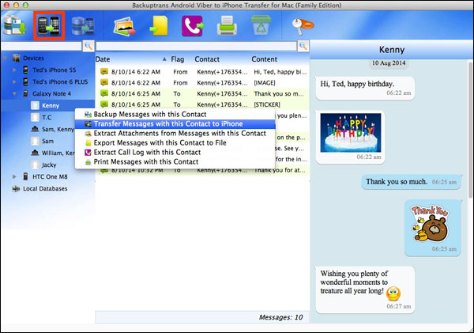Expand Ted's iPhone 5S node

[14, 70]
